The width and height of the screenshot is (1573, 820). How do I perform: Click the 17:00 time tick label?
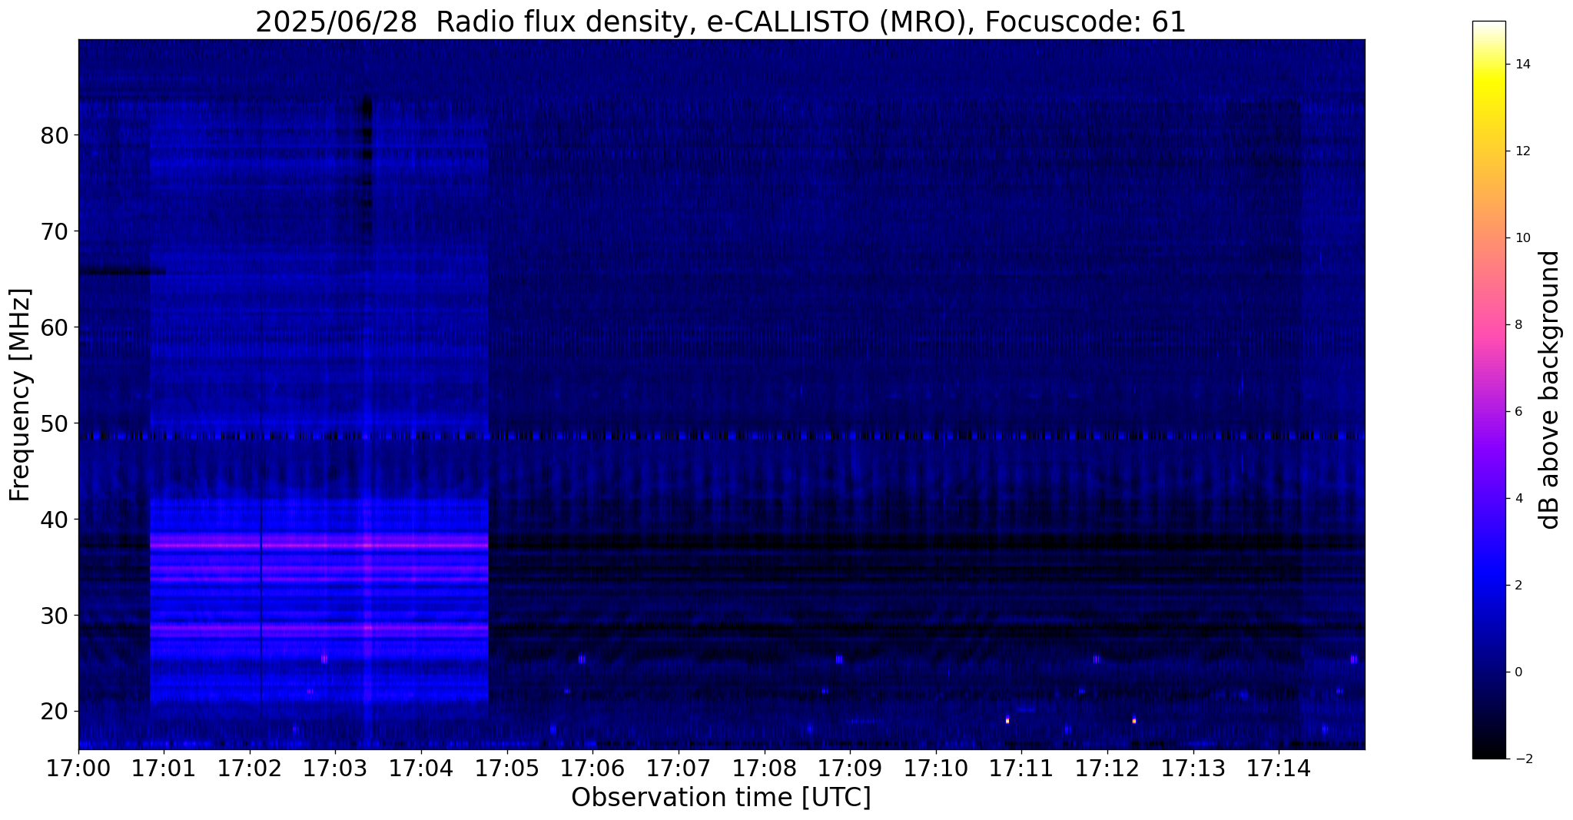click(x=78, y=769)
